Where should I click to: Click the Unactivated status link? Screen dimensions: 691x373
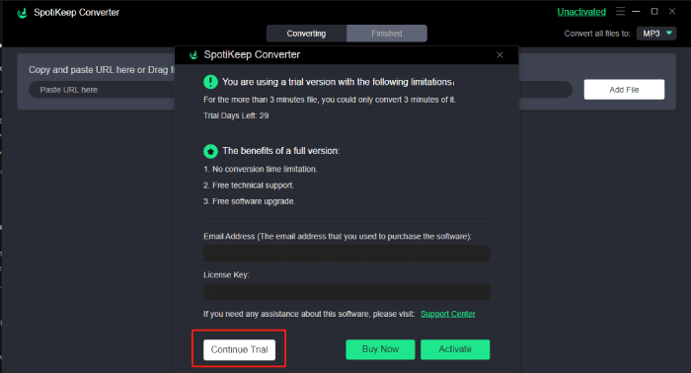pyautogui.click(x=581, y=12)
